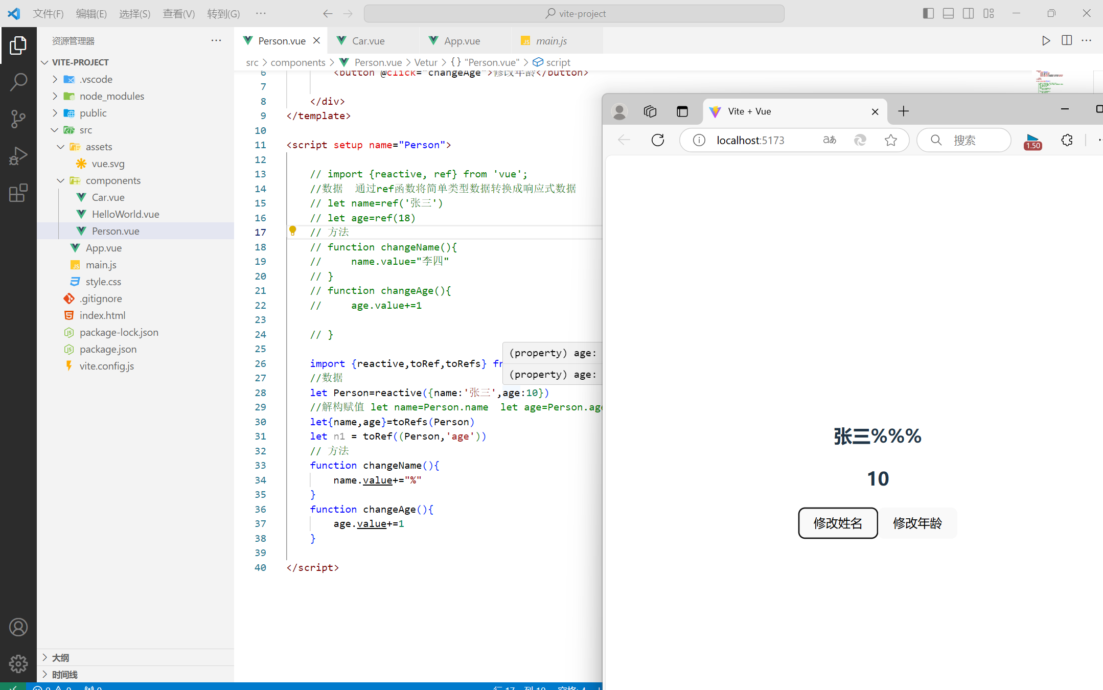The image size is (1103, 690).
Task: Click the 修改年龄 button in browser
Action: pyautogui.click(x=917, y=523)
